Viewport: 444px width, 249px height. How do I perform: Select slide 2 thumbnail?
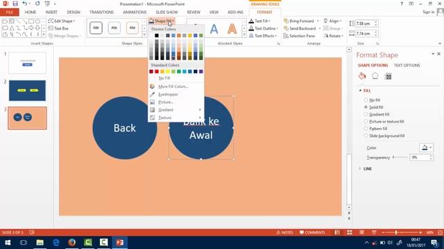[27, 91]
